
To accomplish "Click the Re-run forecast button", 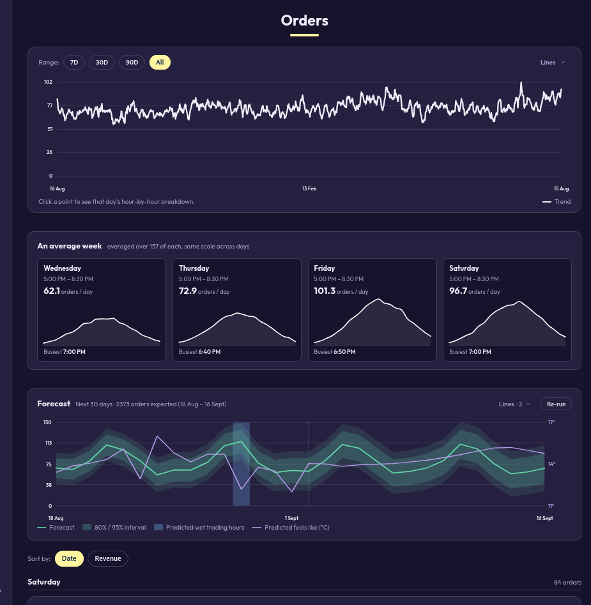I will 556,404.
